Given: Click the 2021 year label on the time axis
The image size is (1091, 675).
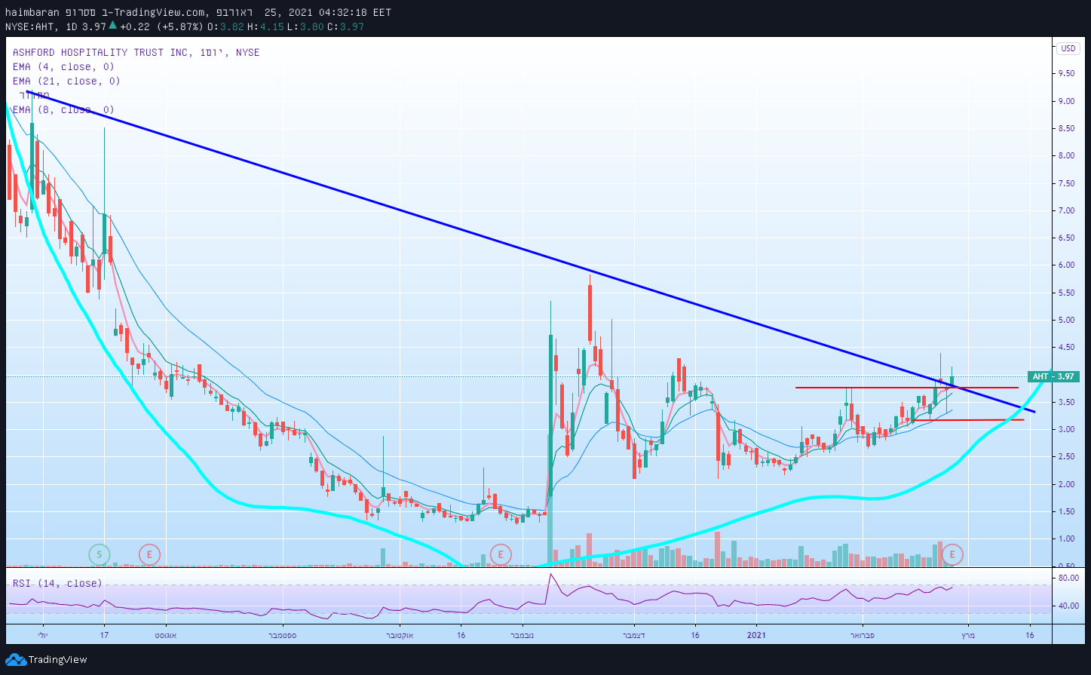Looking at the screenshot, I should point(757,636).
